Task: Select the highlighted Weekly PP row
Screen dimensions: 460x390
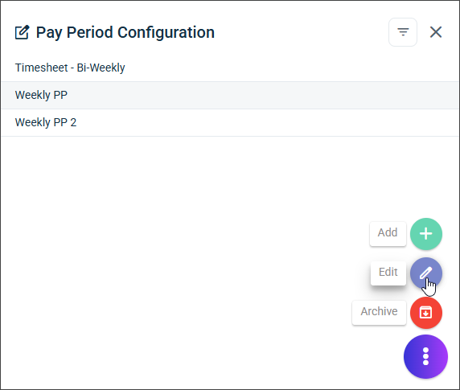Action: [x=230, y=96]
